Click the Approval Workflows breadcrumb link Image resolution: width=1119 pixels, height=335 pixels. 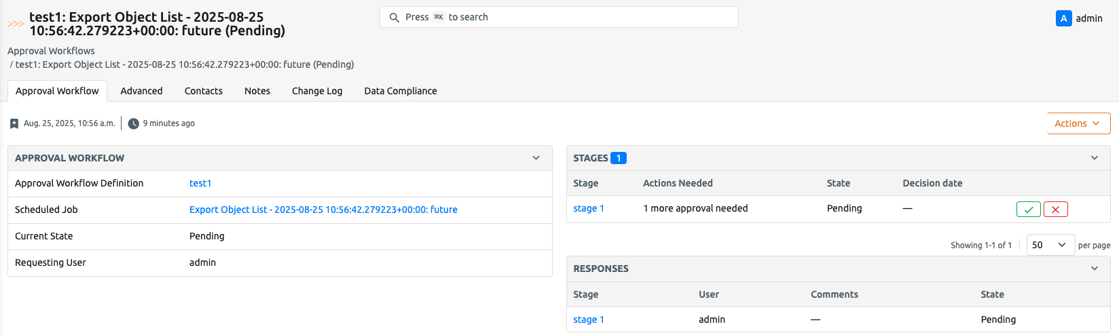51,51
